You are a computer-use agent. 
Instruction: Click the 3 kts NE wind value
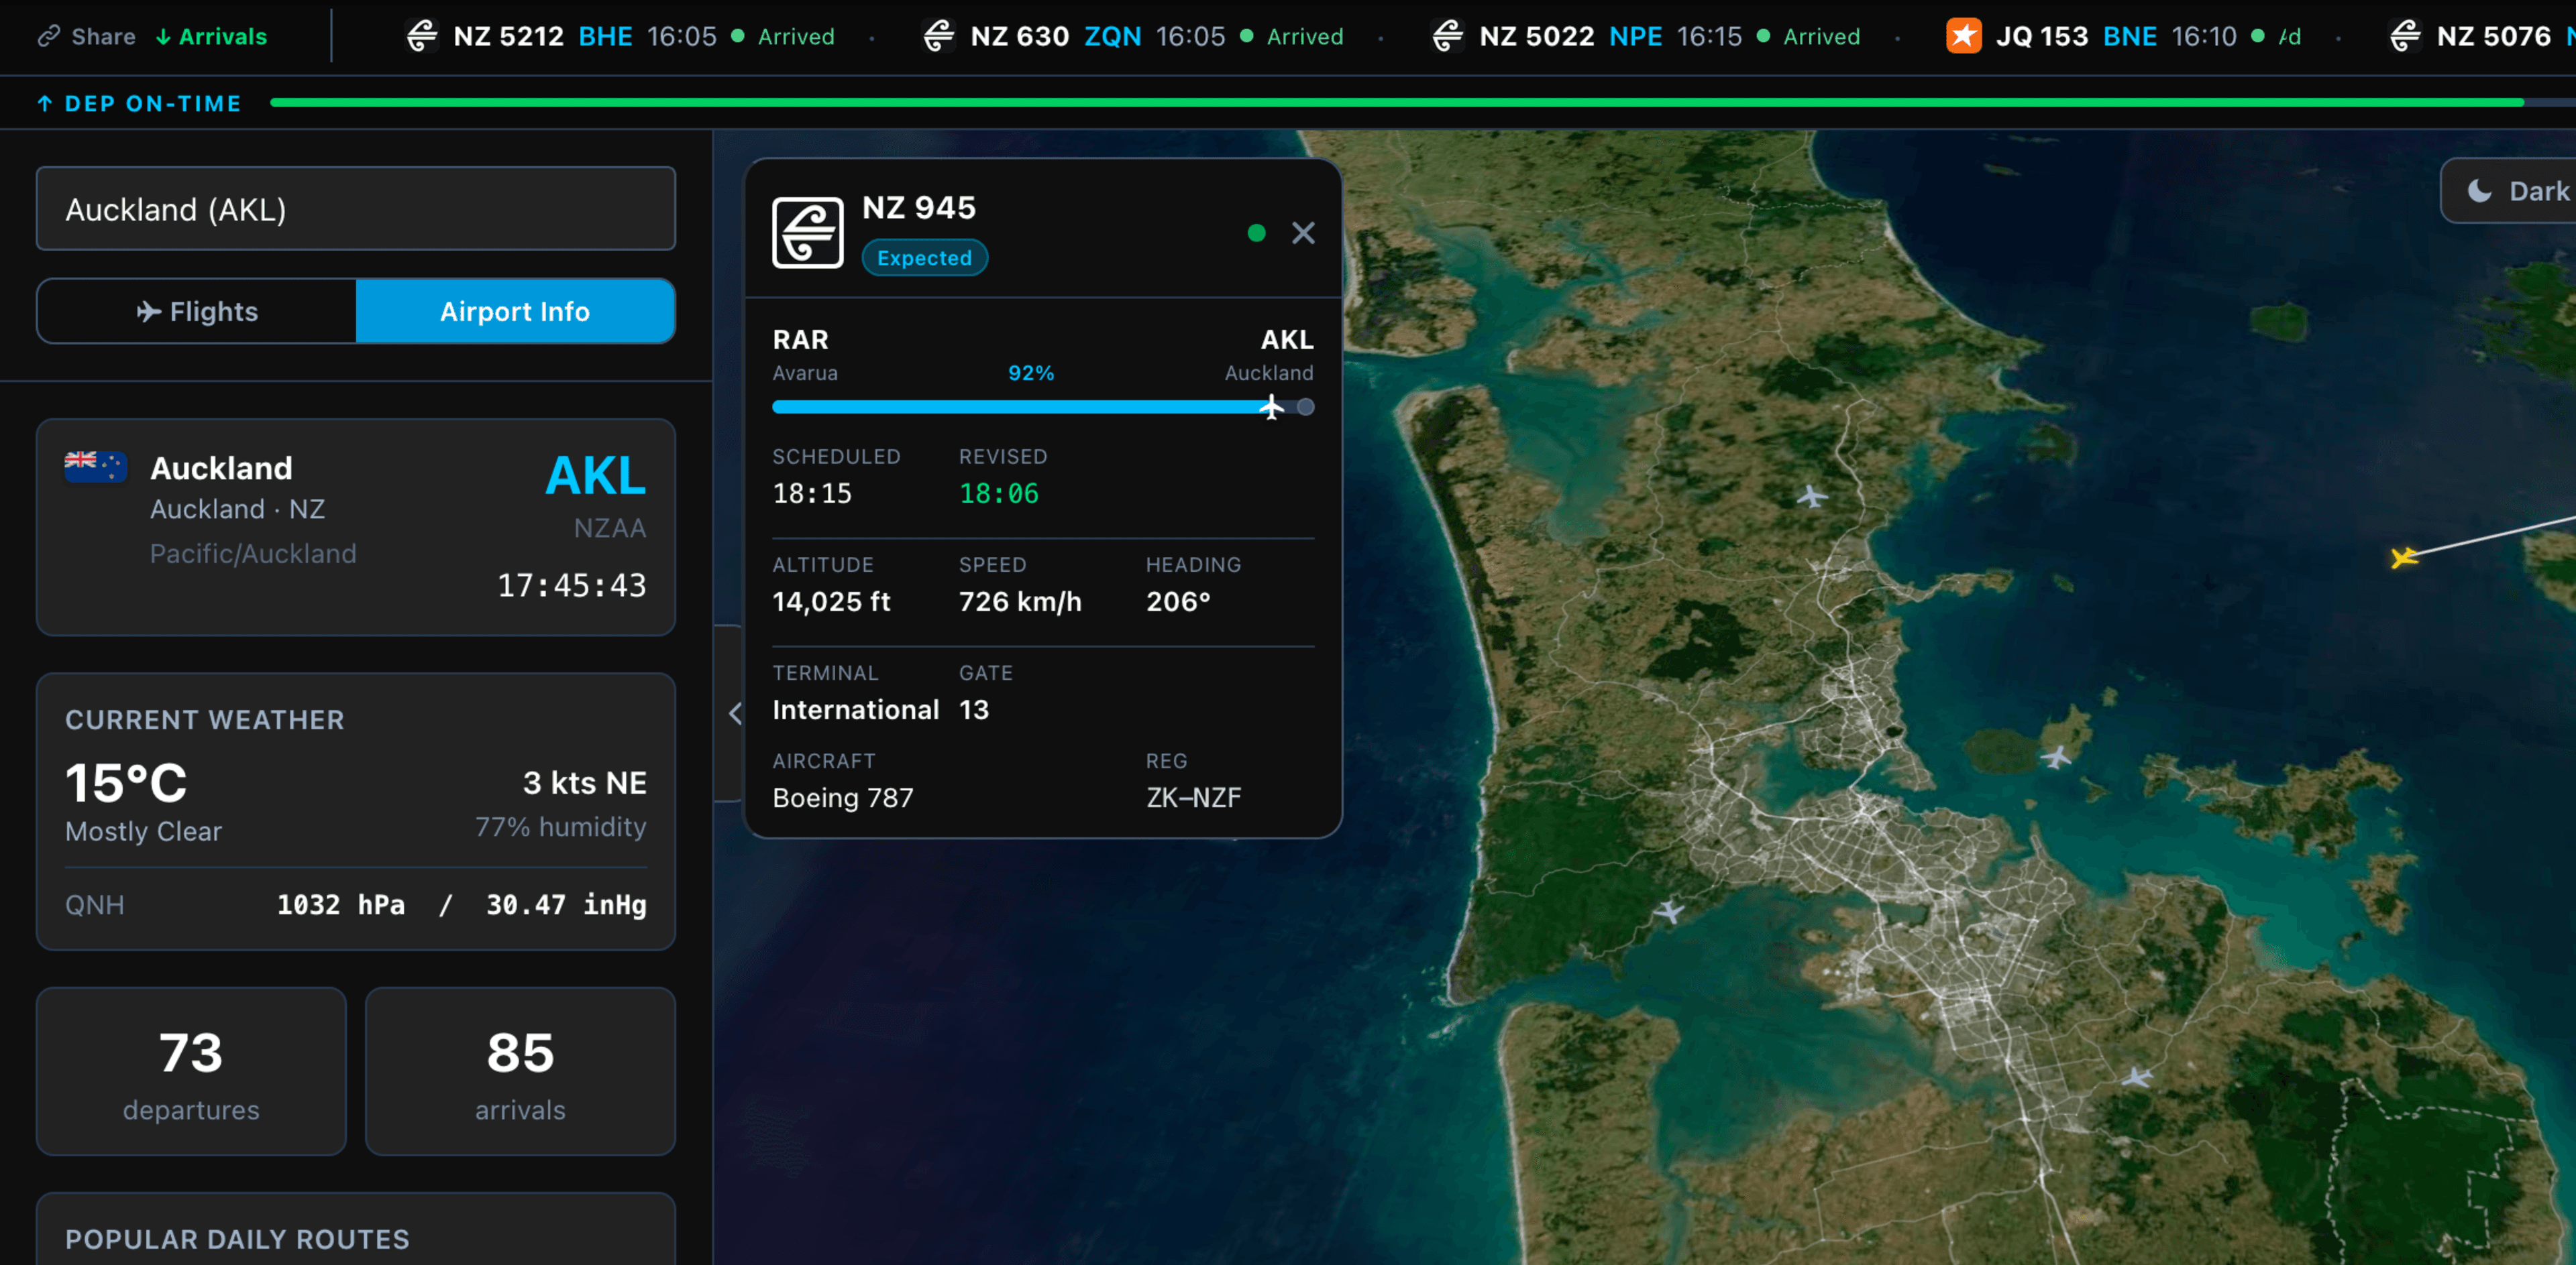[584, 784]
